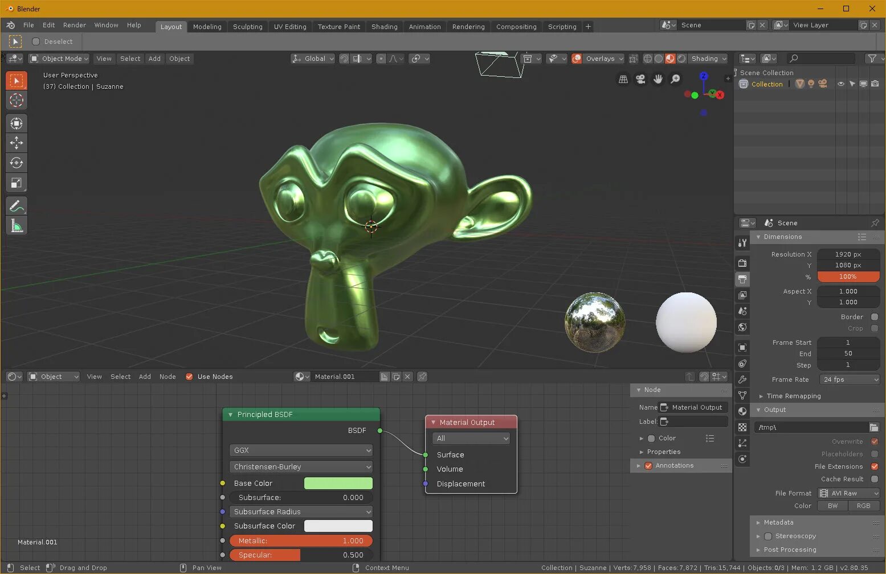Click the hand pan-view icon
The height and width of the screenshot is (574, 886).
point(658,80)
